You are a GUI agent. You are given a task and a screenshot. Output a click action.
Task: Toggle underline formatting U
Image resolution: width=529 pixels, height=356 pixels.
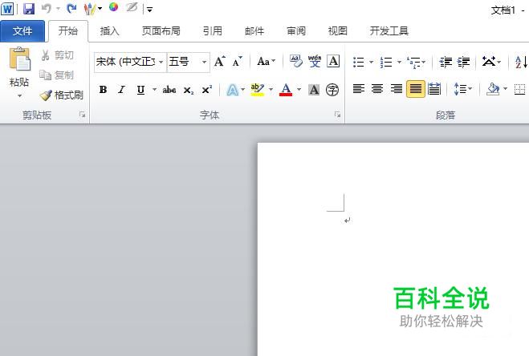[x=140, y=90]
